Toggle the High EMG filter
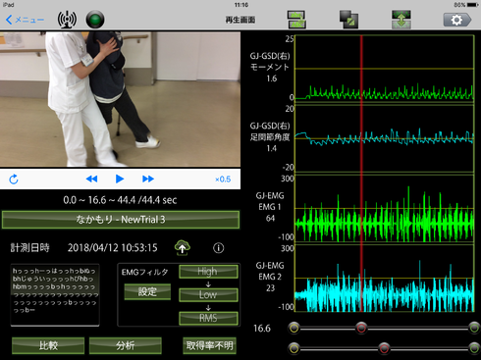 tap(208, 272)
